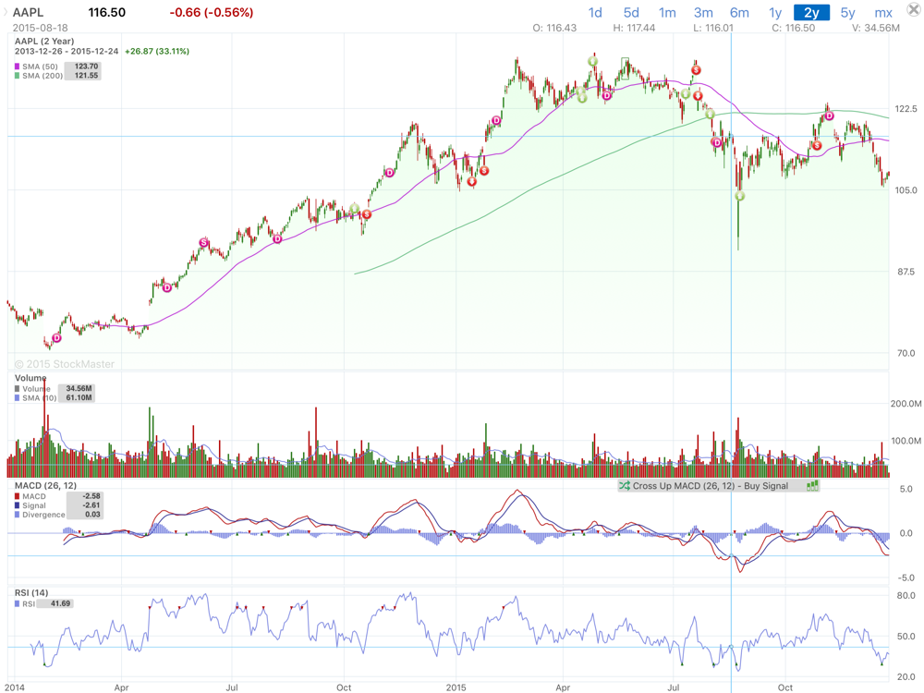Click the green bars icon after Buy Signal
Screen dimensions: 924x693
812,486
